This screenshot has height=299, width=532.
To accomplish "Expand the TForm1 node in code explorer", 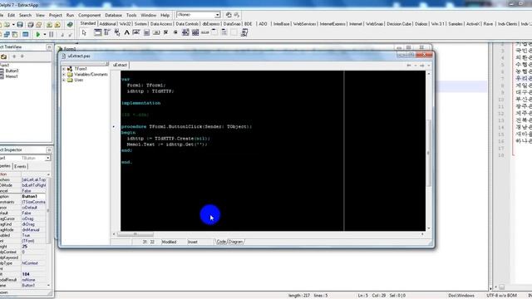I will (64, 69).
